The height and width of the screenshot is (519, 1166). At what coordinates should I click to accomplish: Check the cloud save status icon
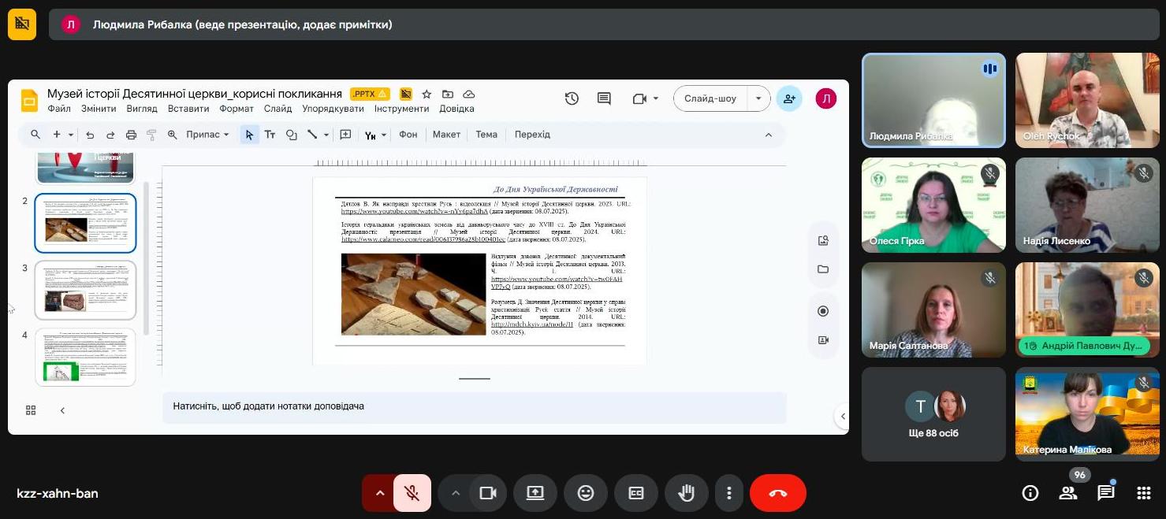(x=469, y=94)
